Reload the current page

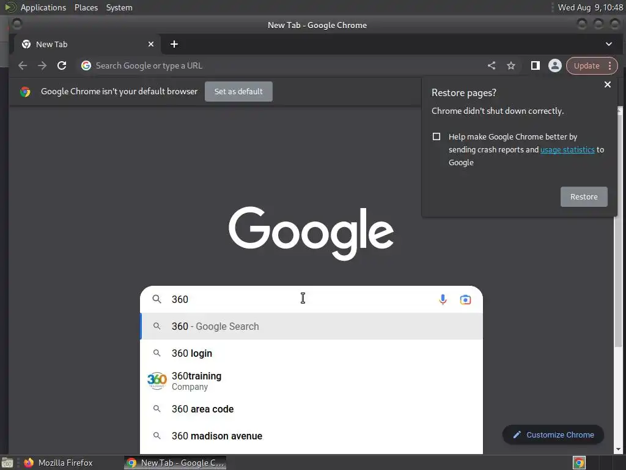tap(62, 65)
